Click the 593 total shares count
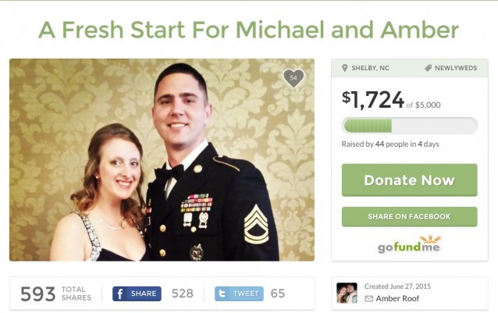This screenshot has height=313, width=498. (37, 294)
